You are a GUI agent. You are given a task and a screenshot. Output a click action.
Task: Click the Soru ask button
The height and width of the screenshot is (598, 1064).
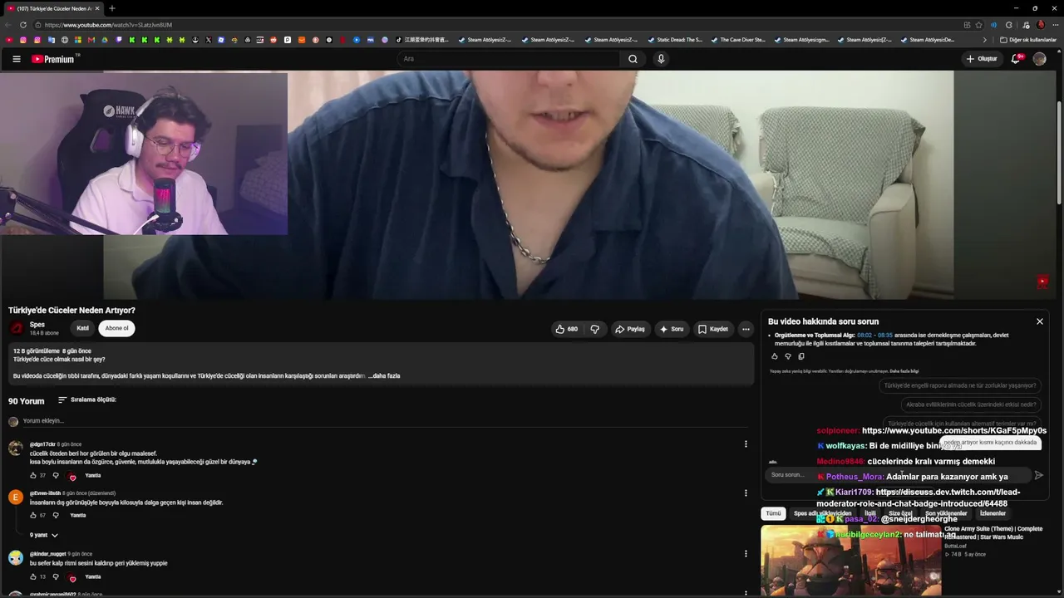click(x=672, y=329)
